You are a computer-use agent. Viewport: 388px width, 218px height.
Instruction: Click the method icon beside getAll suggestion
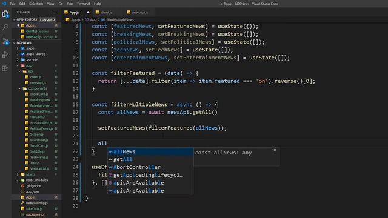coord(110,159)
